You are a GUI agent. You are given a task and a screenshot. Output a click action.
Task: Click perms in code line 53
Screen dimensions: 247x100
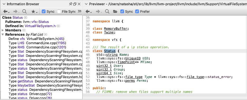tap(130, 81)
